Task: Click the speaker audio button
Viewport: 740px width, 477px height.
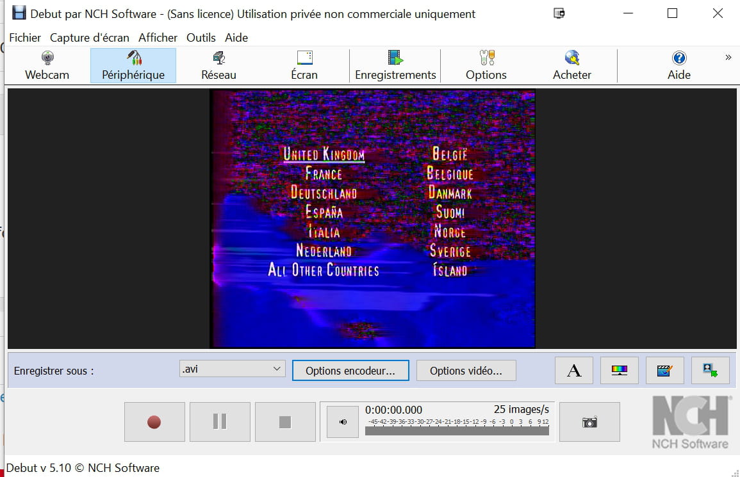Action: point(343,422)
